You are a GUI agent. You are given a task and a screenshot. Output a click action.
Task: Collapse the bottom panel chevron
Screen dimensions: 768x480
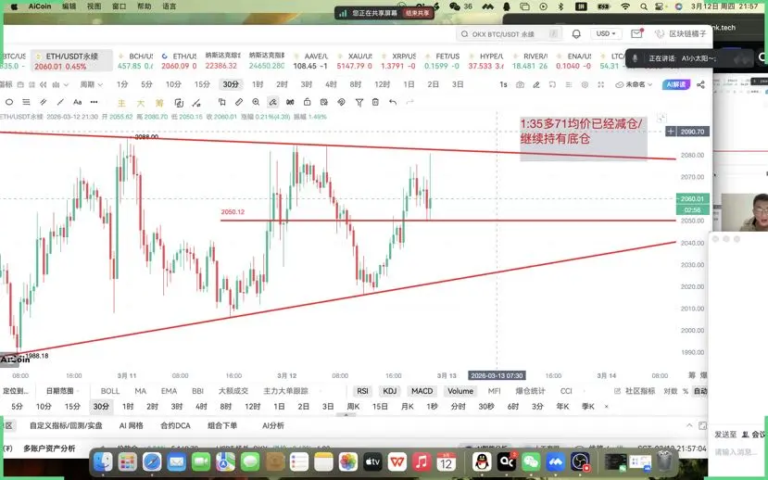[x=689, y=425]
